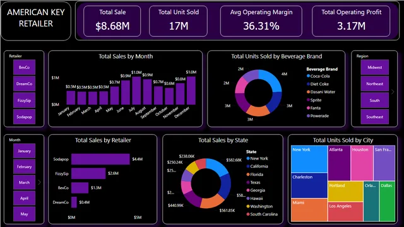Viewport: 404px width, 227px height.
Task: Select the Northeast region button
Action: [374, 84]
